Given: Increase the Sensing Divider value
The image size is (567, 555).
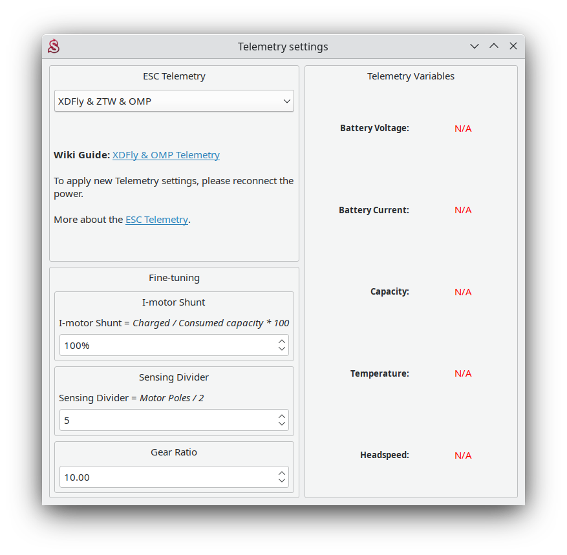Looking at the screenshot, I should (282, 416).
